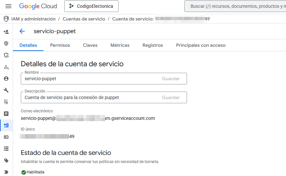Click the Google Cloud logo

point(38,6)
